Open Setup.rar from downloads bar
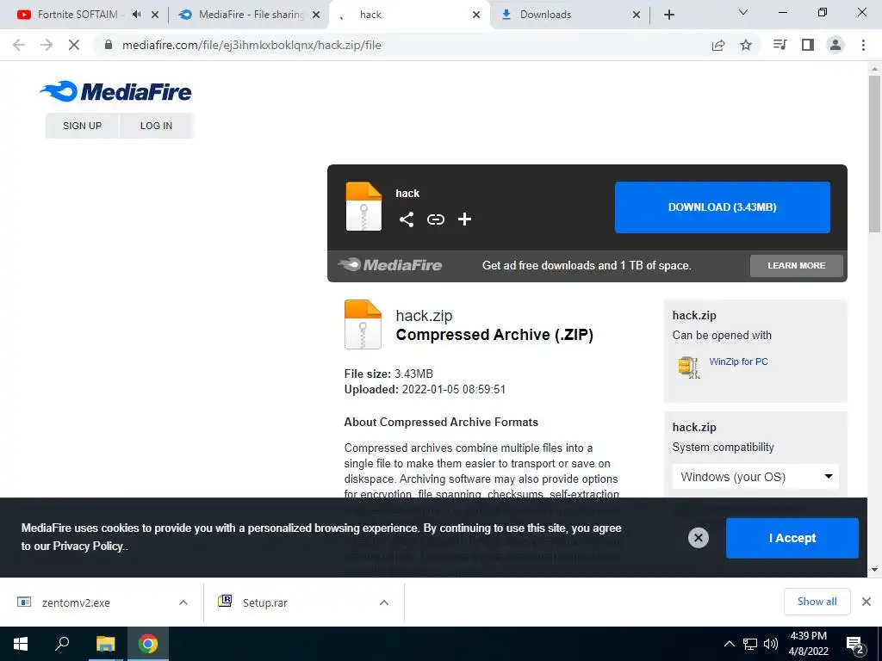 tap(264, 602)
